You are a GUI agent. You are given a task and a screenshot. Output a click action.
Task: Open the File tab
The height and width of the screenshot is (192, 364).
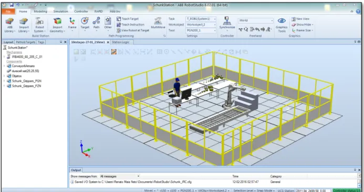pyautogui.click(x=8, y=12)
